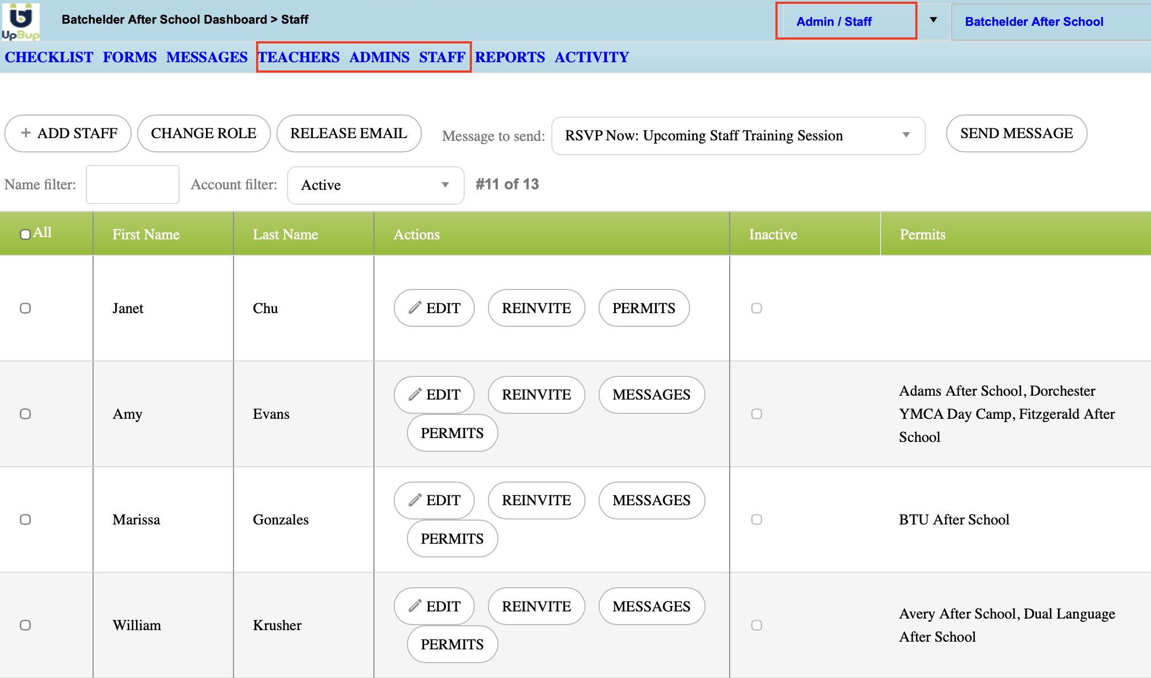Screen dimensions: 1151x678
Task: Click pencil Edit icon for William Krusher
Action: 415,606
